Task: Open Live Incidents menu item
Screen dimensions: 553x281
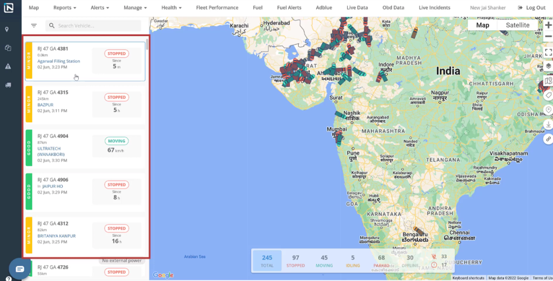Action: [x=434, y=8]
